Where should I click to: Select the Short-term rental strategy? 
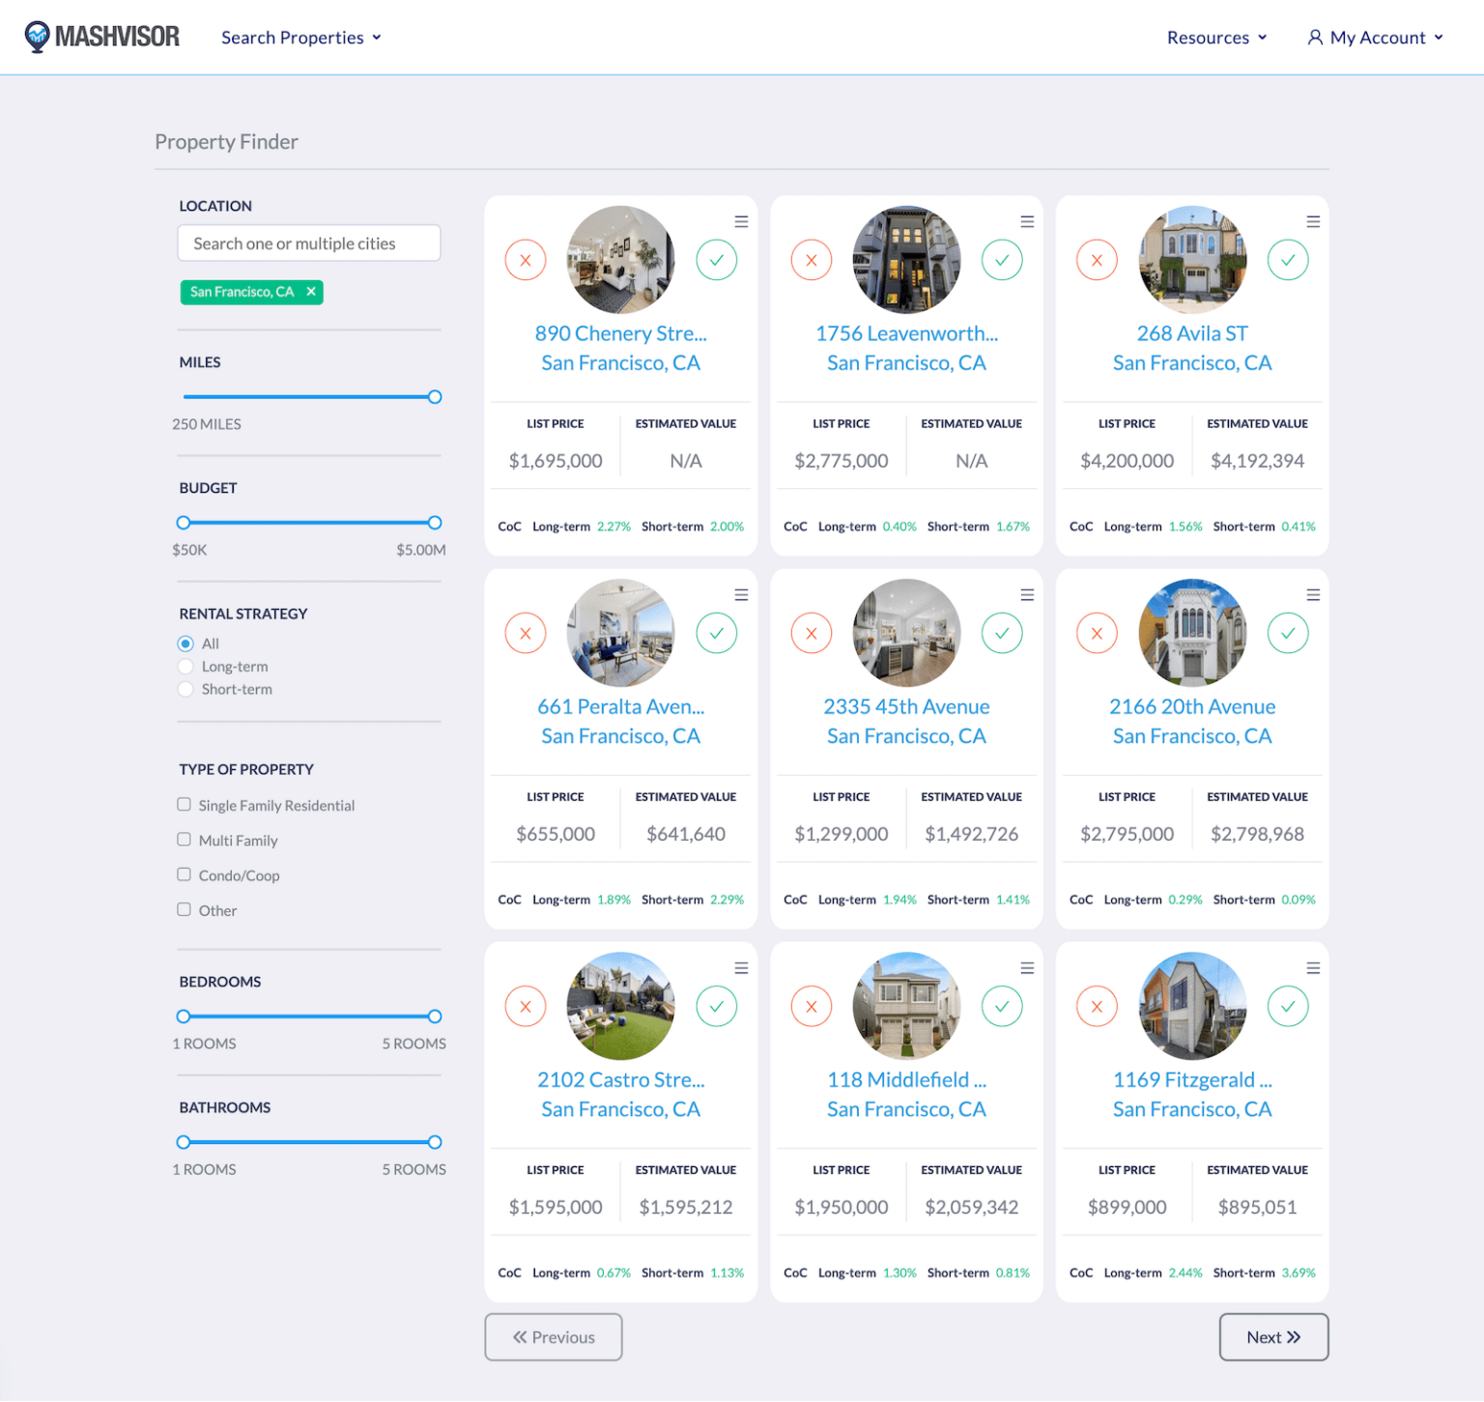(x=185, y=689)
